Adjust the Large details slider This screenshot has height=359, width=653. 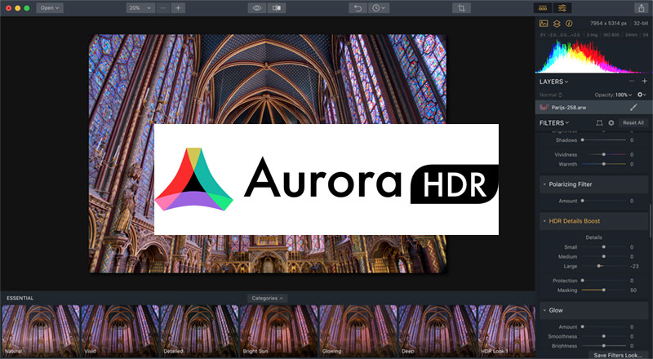(604, 266)
